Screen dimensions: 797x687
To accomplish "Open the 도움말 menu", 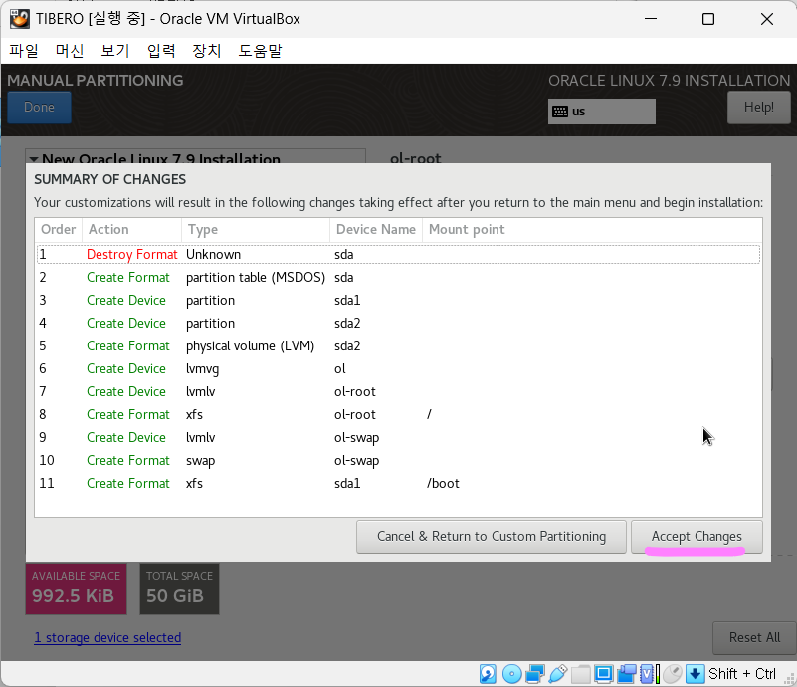I will pyautogui.click(x=260, y=51).
